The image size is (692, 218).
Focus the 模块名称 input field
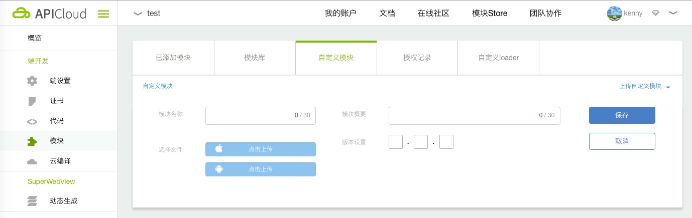click(261, 115)
